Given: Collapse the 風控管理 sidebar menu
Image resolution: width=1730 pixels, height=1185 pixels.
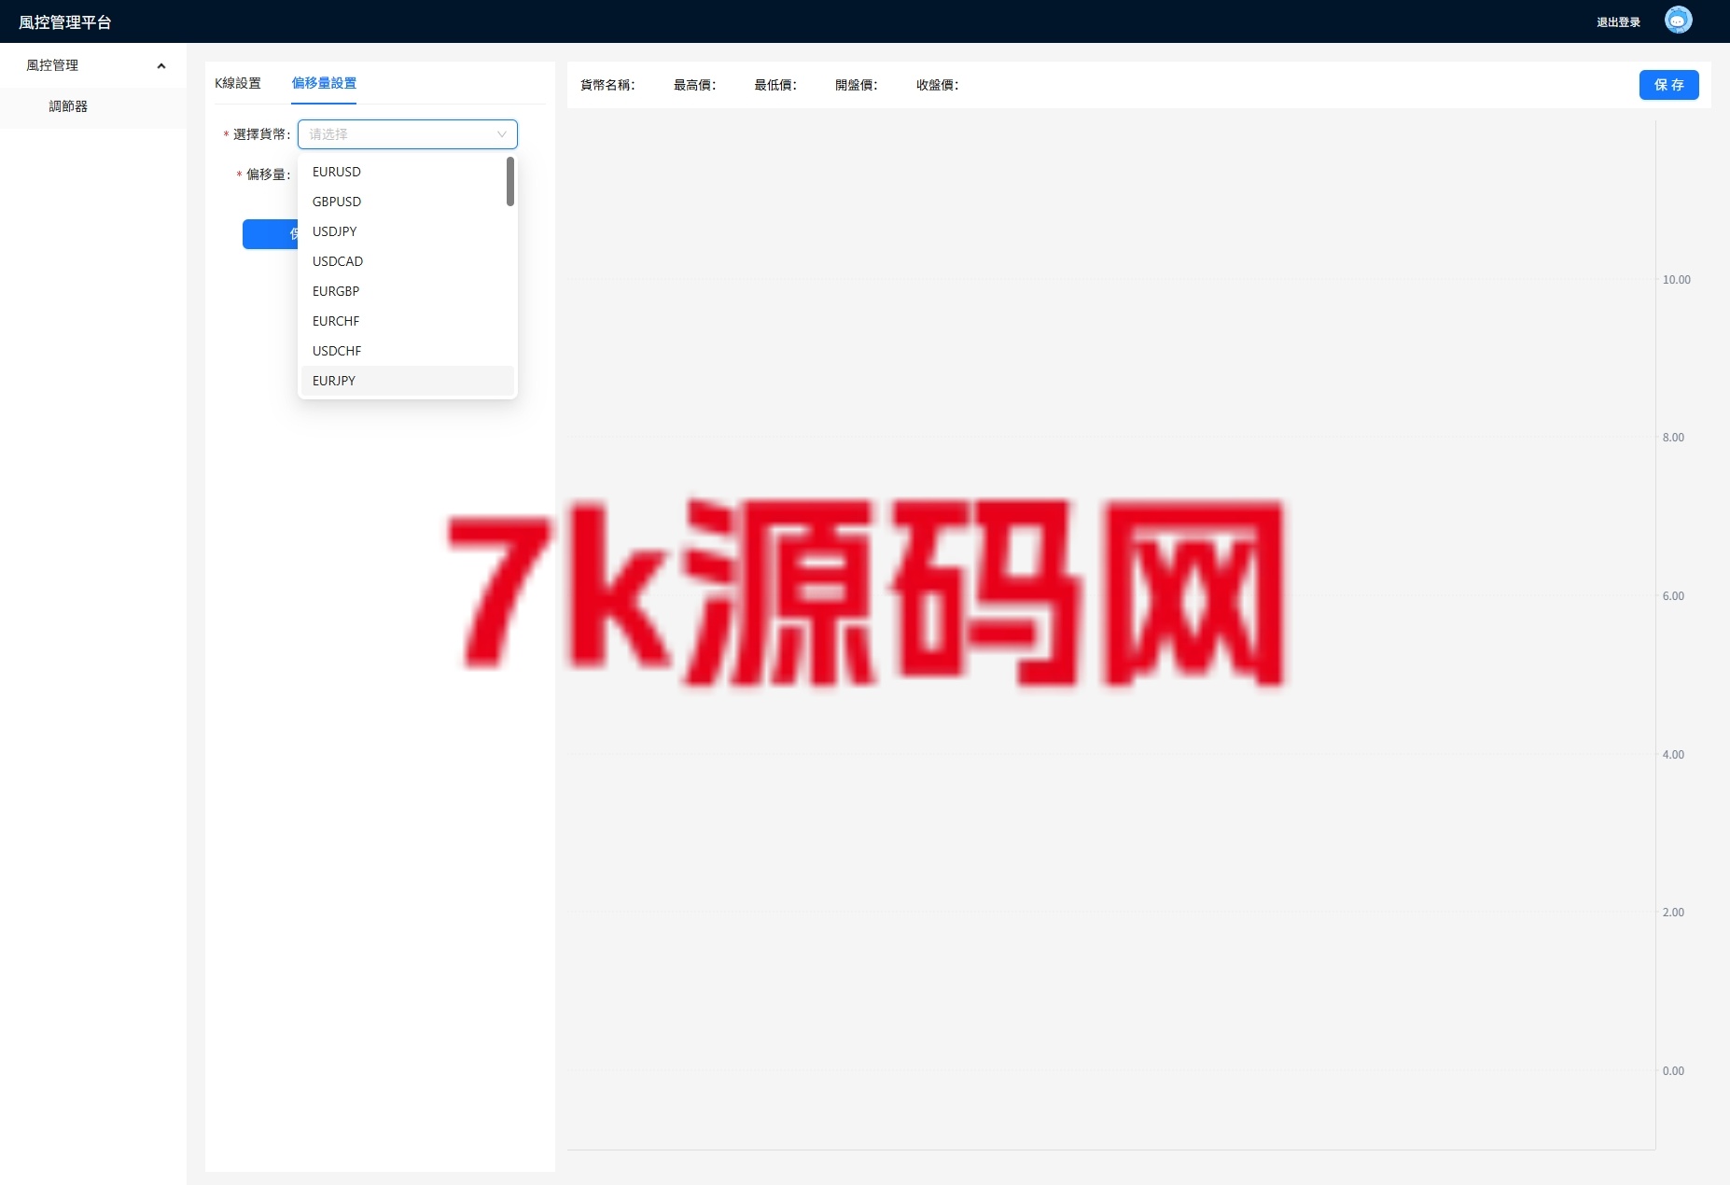Looking at the screenshot, I should point(93,65).
